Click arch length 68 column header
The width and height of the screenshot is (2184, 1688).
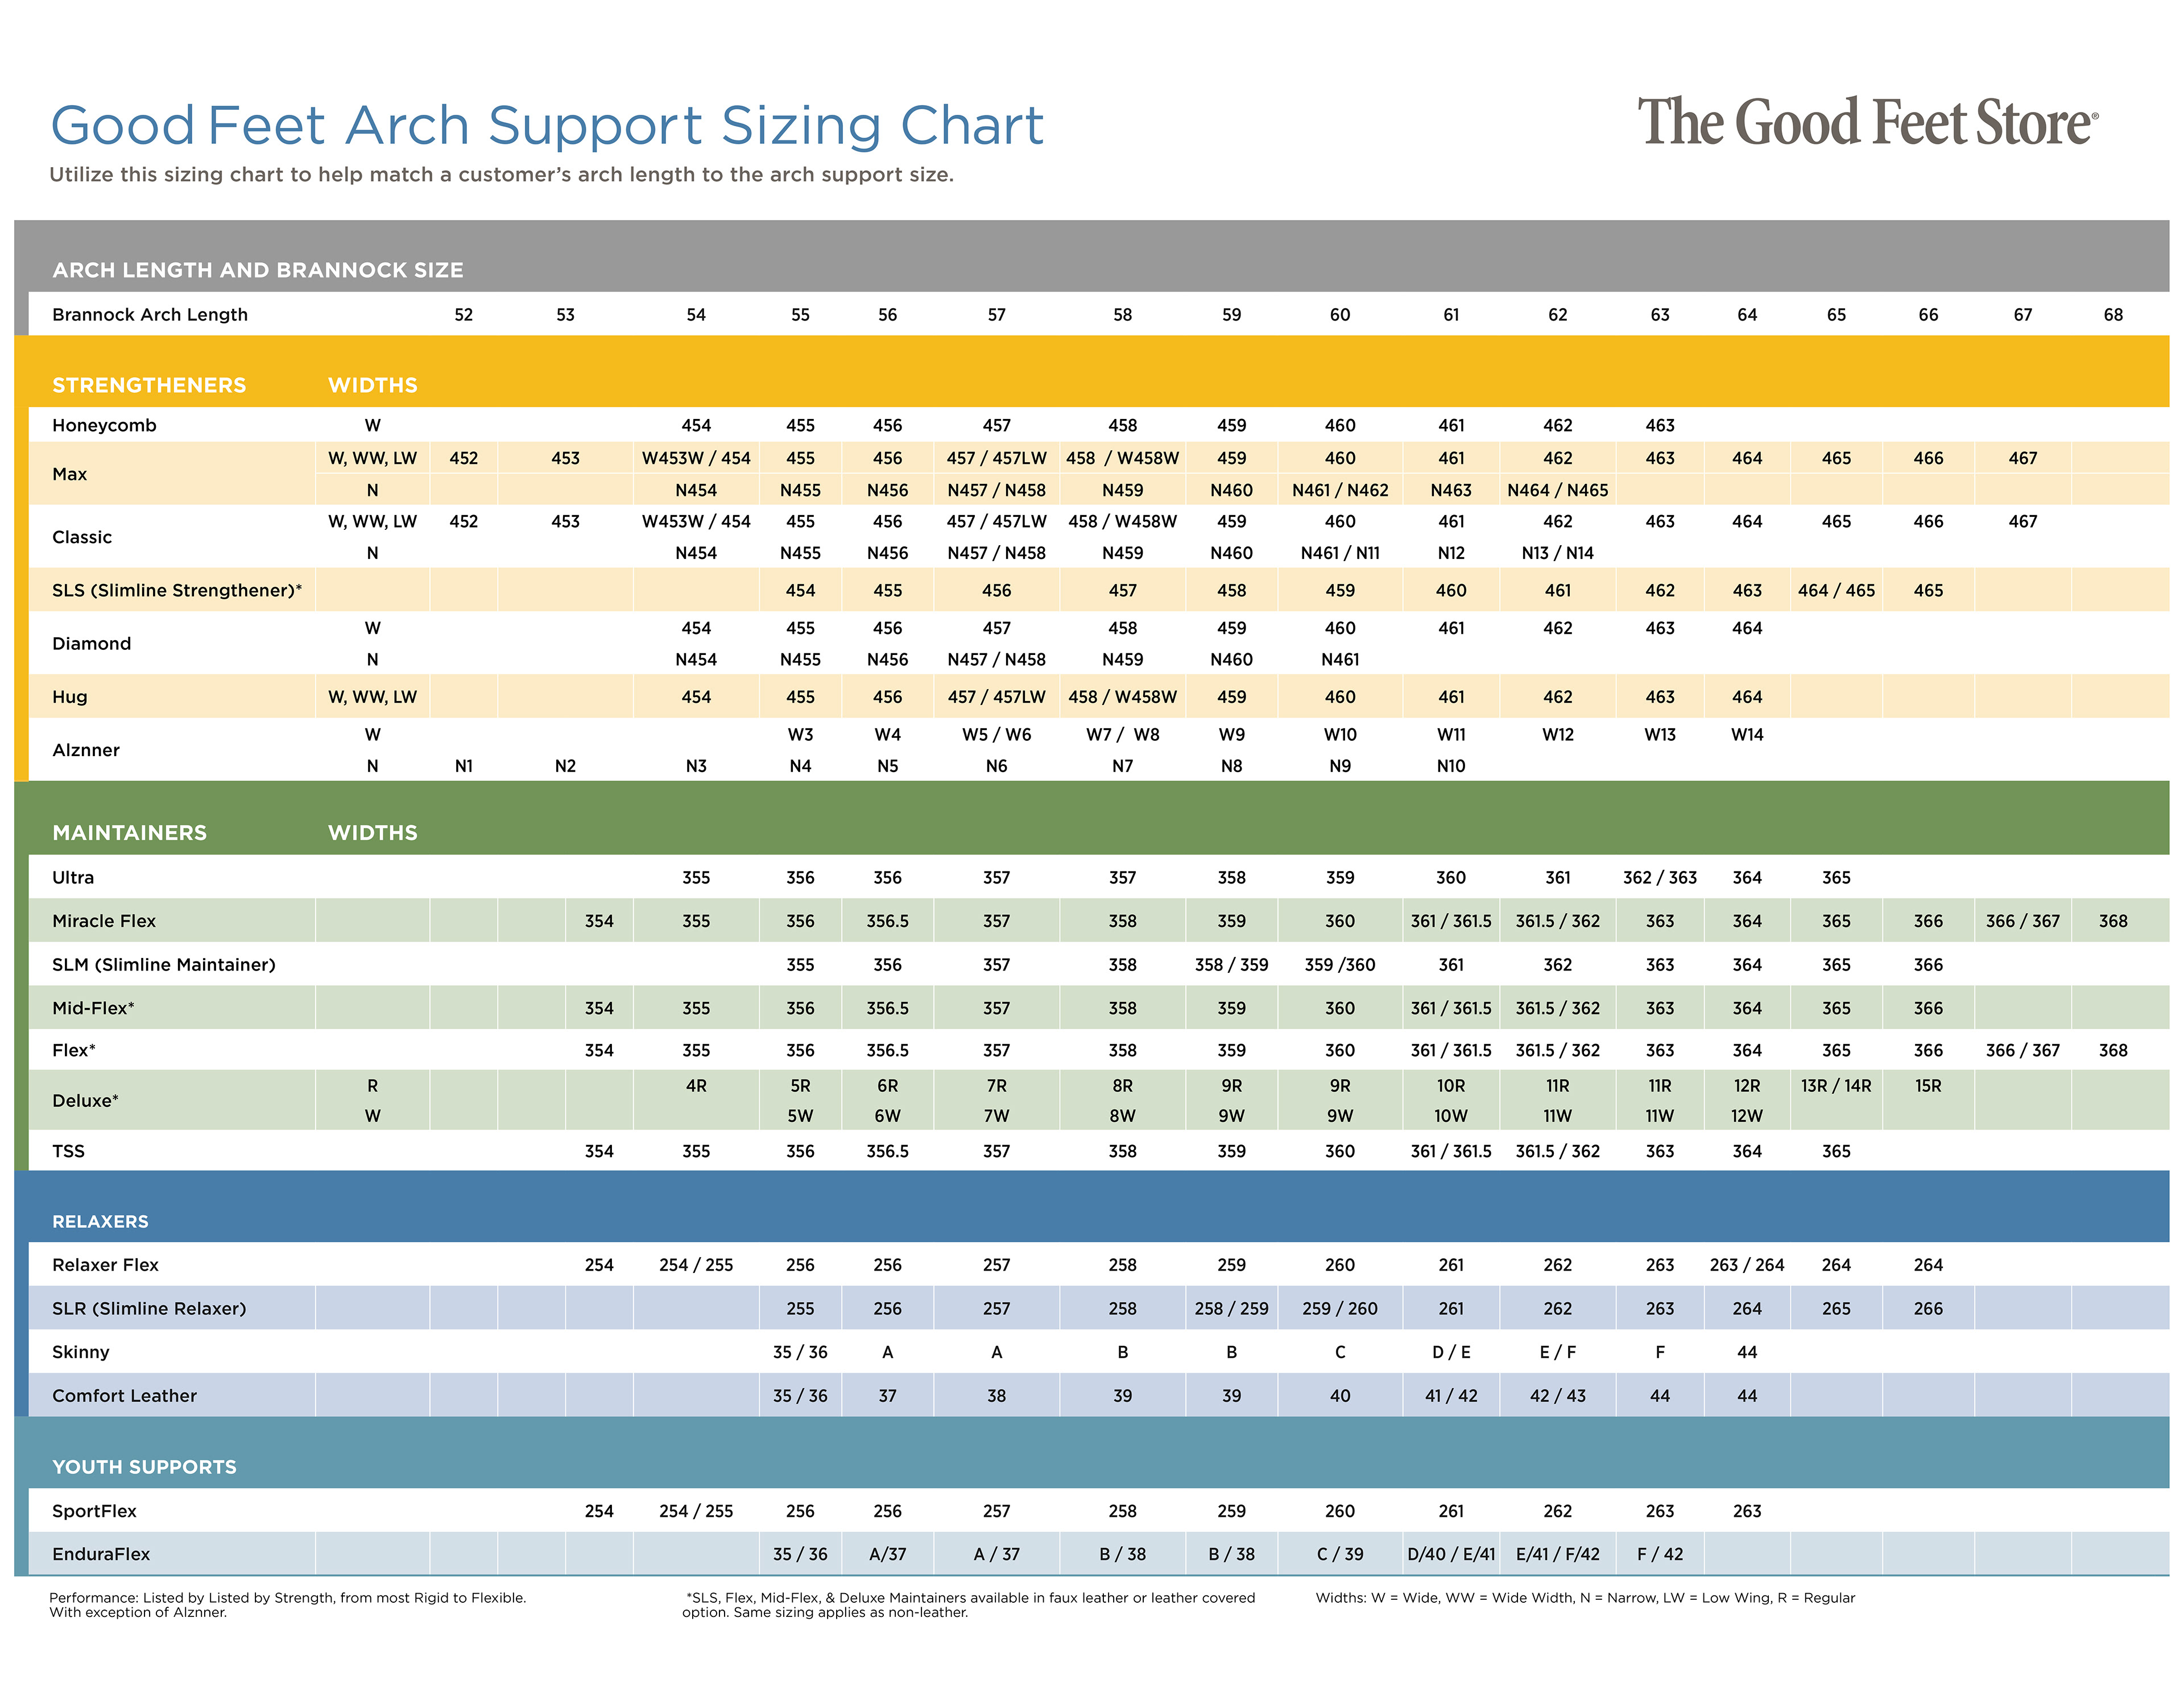[2112, 315]
